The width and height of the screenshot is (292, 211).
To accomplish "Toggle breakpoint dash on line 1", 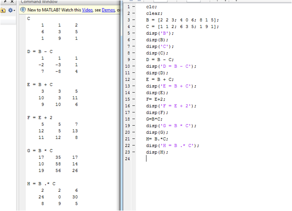I will (133, 7).
